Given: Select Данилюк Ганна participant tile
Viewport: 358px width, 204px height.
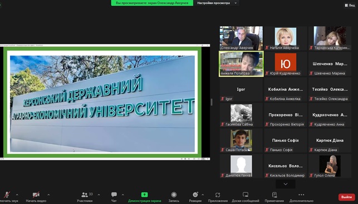Looking at the screenshot, I should tap(241, 166).
